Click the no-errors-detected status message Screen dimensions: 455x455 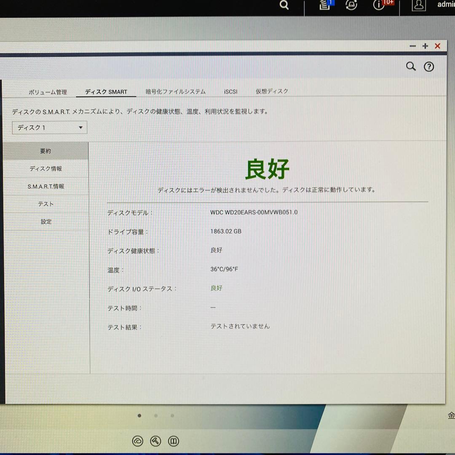coord(267,190)
